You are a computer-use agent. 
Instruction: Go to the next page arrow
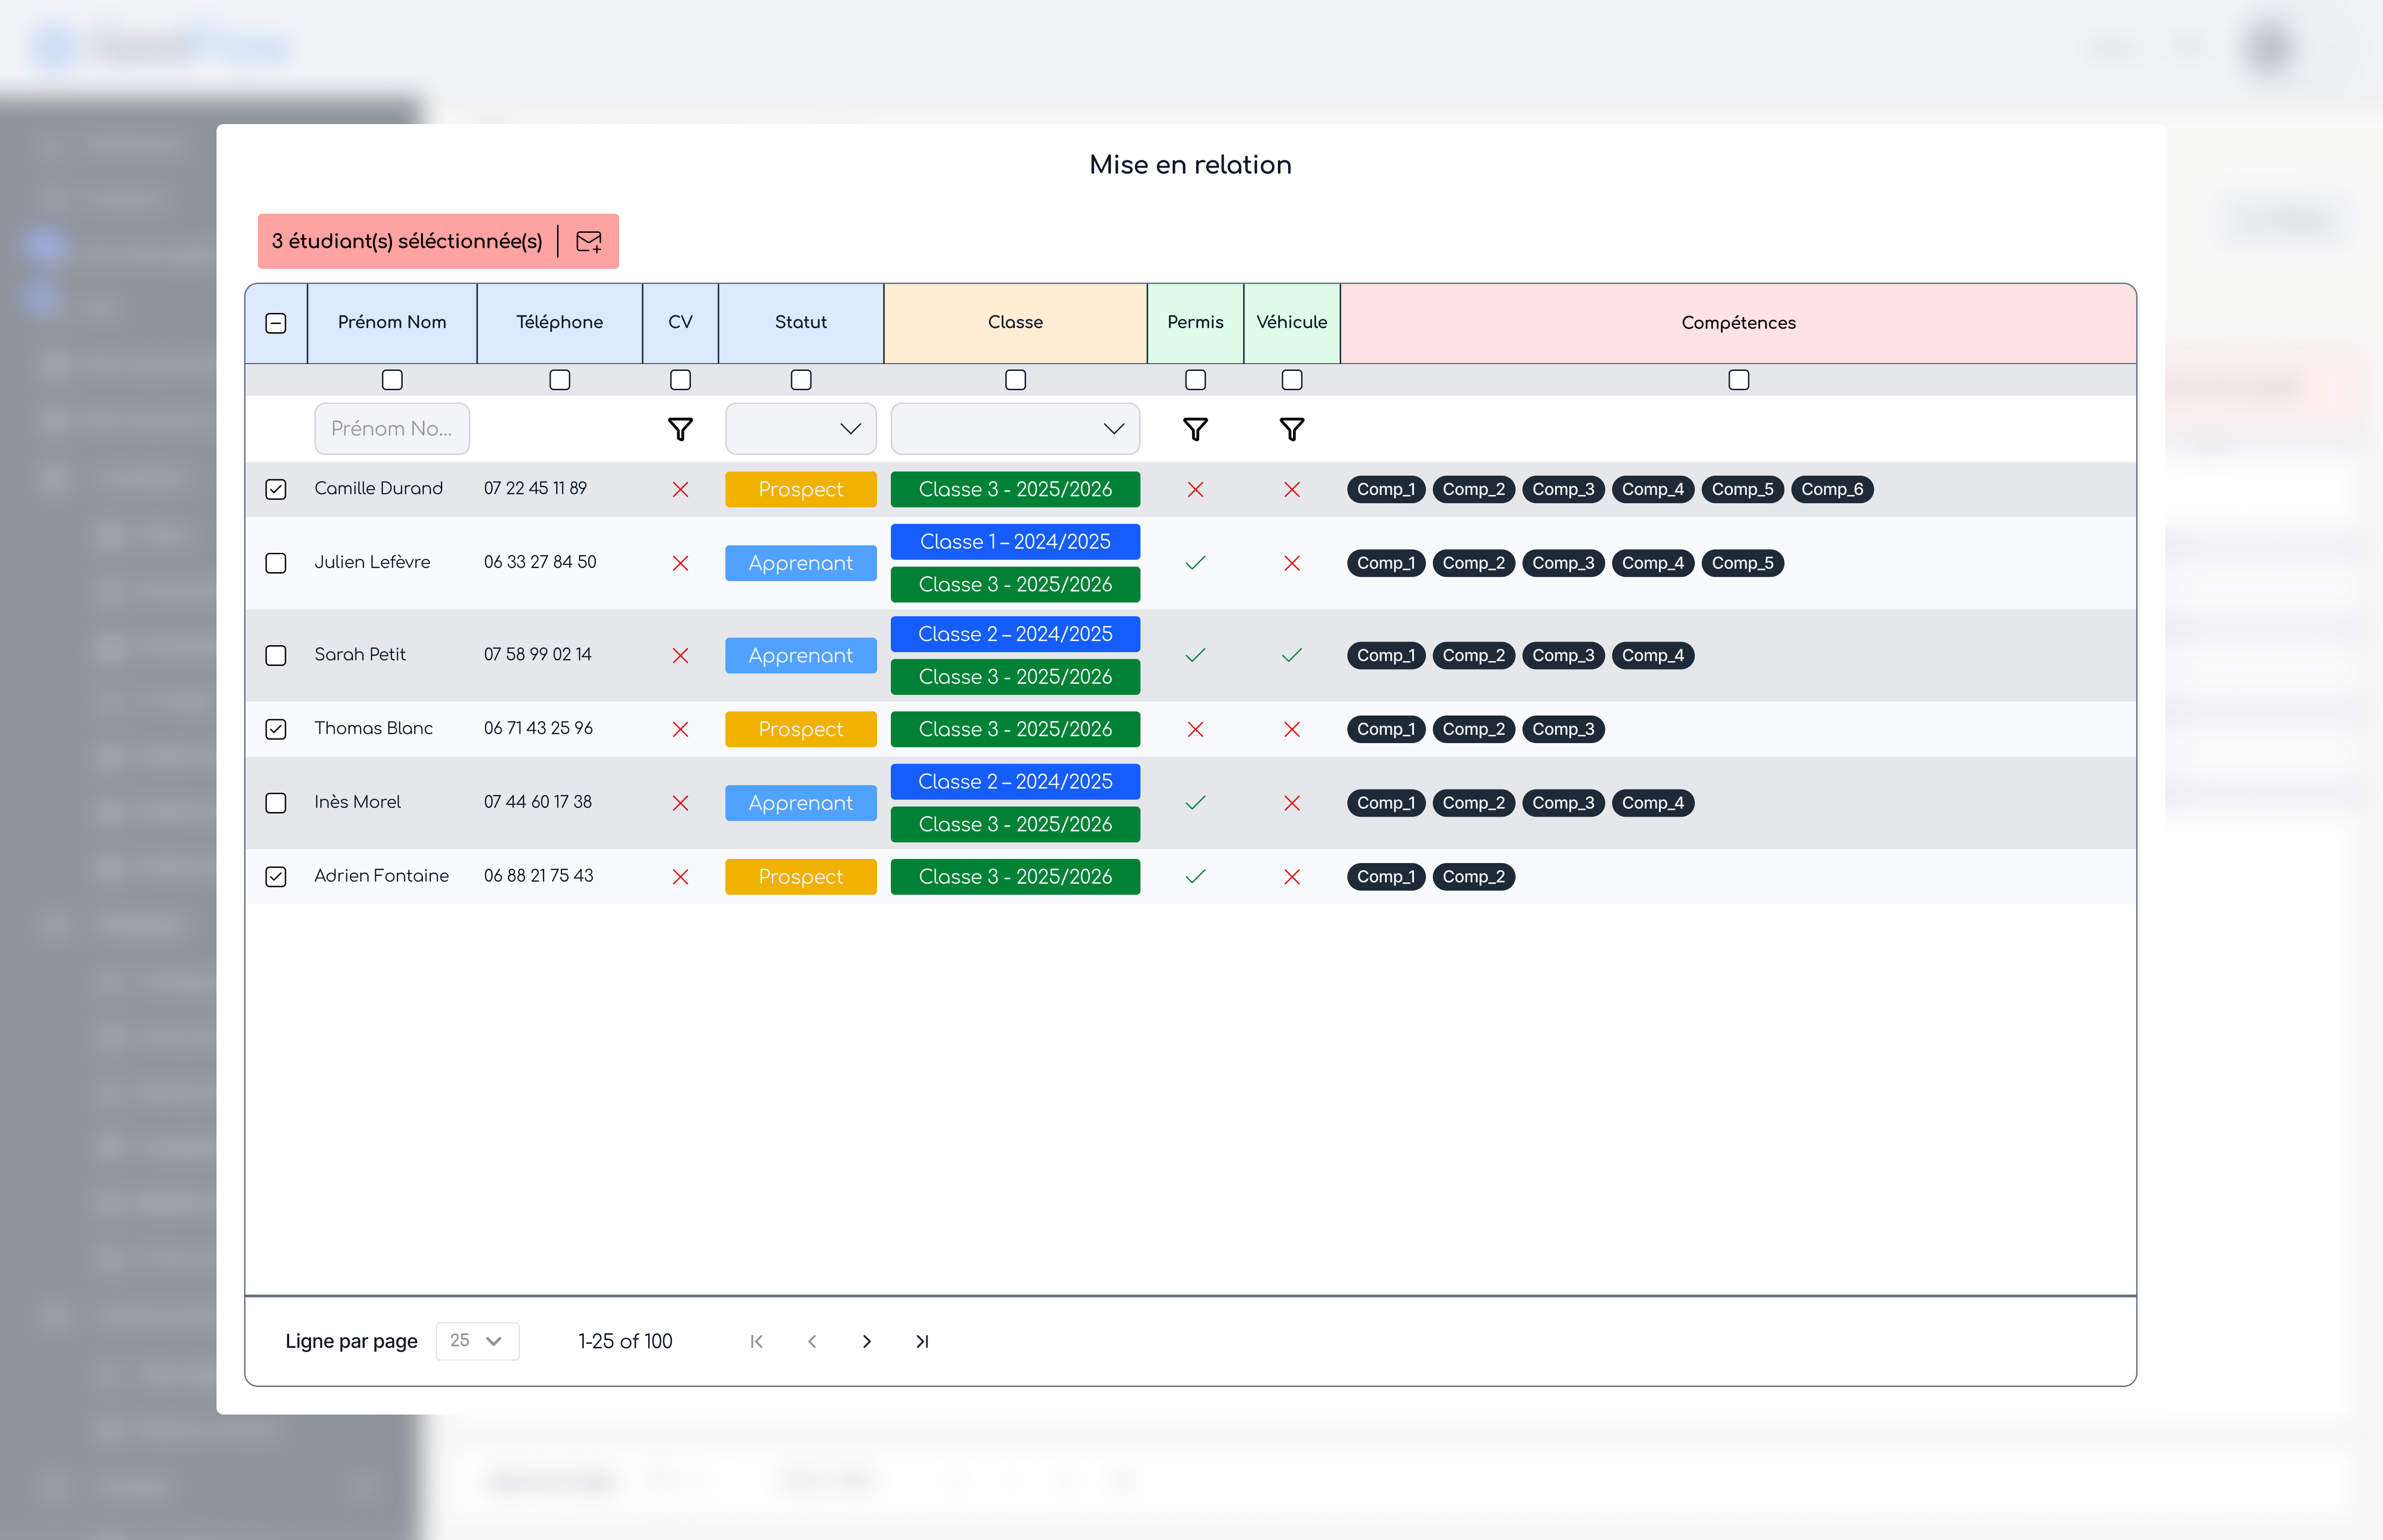coord(866,1341)
